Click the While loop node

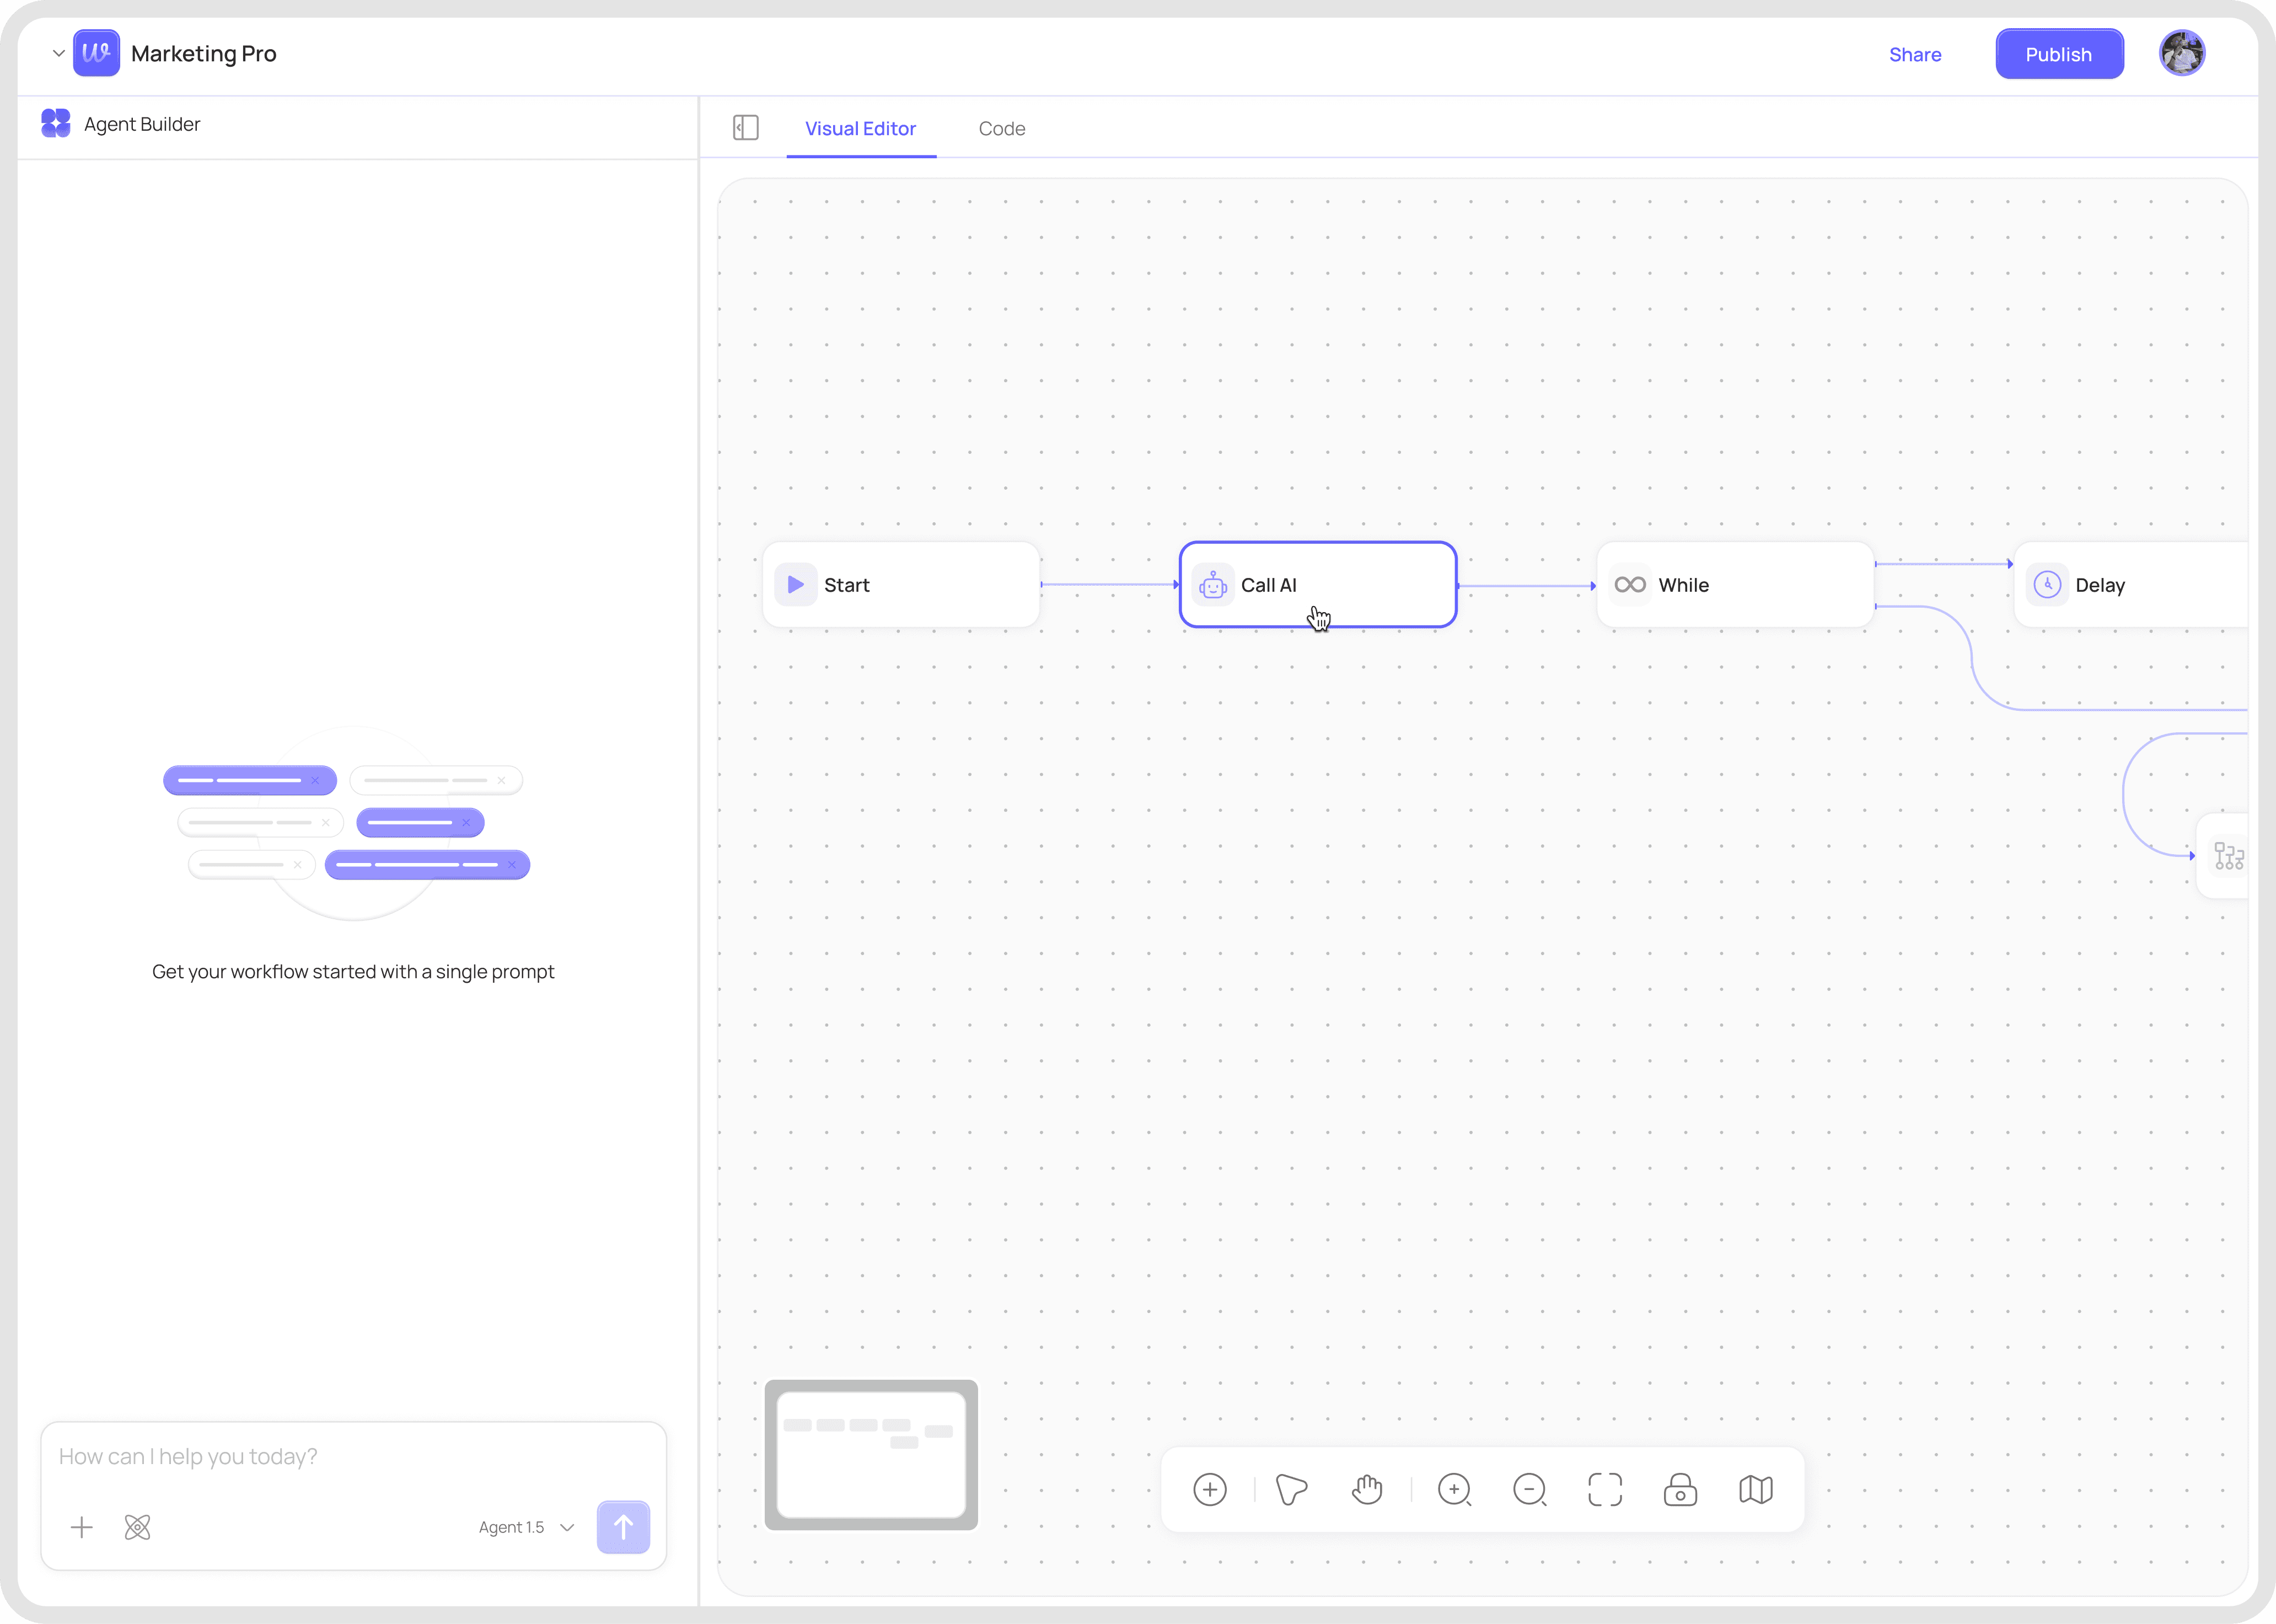point(1734,585)
